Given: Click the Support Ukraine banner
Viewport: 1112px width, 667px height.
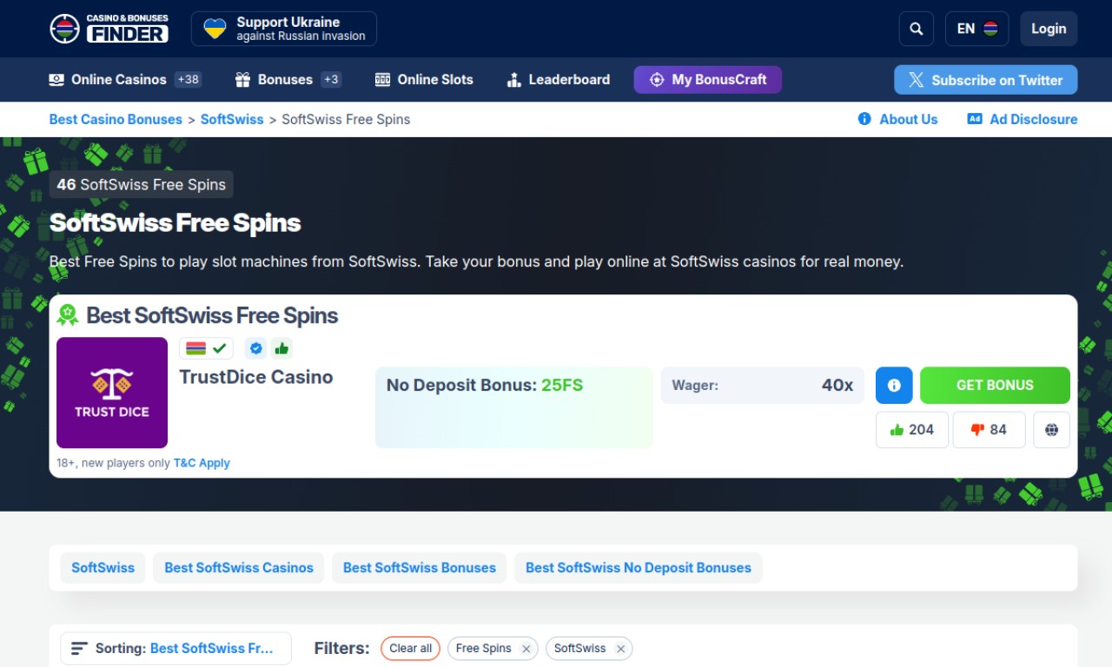Looking at the screenshot, I should [x=283, y=29].
